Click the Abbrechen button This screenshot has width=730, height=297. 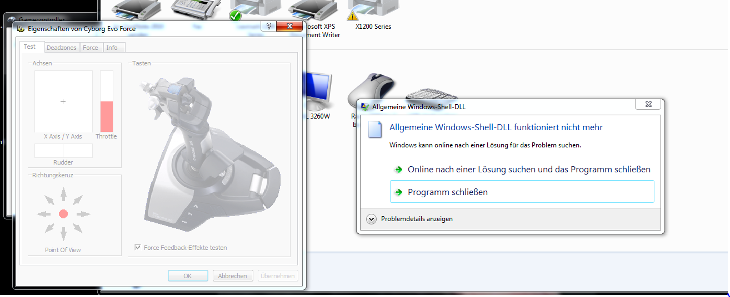click(232, 276)
